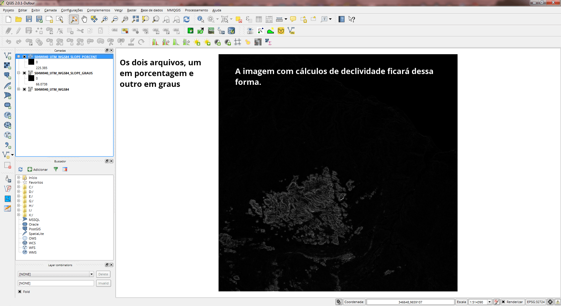Open the Escala scale dropdown arrow
Screen dimensions: 561x306
(x=489, y=302)
